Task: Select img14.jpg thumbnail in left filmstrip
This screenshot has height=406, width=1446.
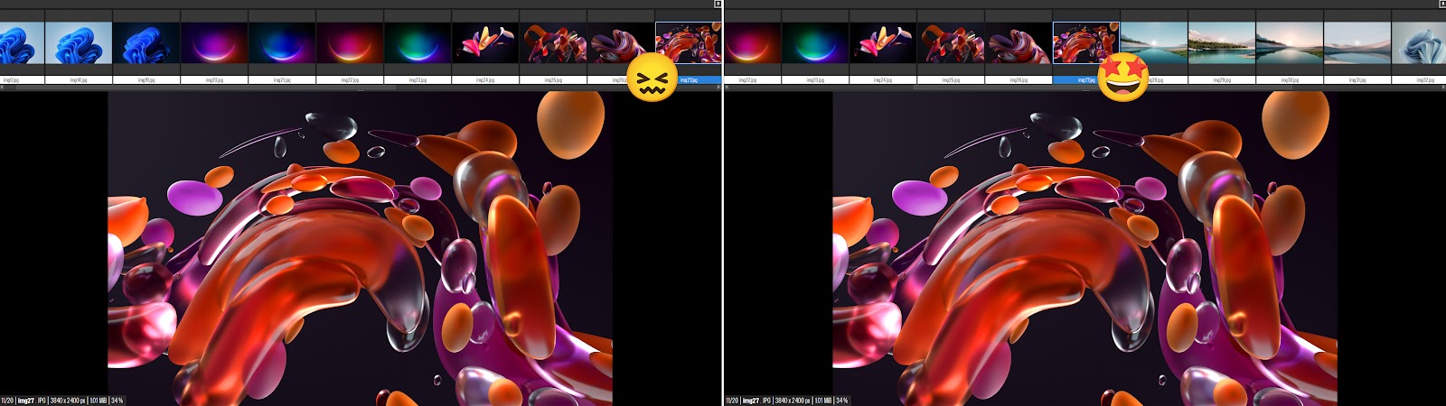Action: 79,42
